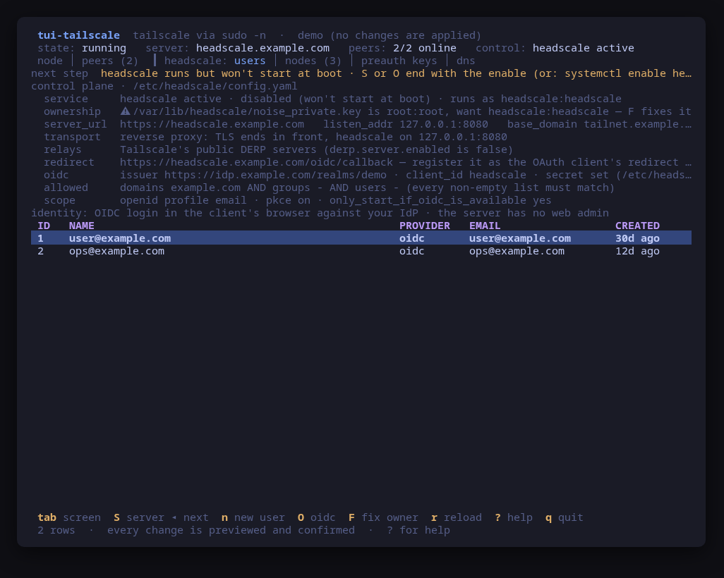This screenshot has height=578, width=724.
Task: Open the dns tab
Action: pos(466,61)
